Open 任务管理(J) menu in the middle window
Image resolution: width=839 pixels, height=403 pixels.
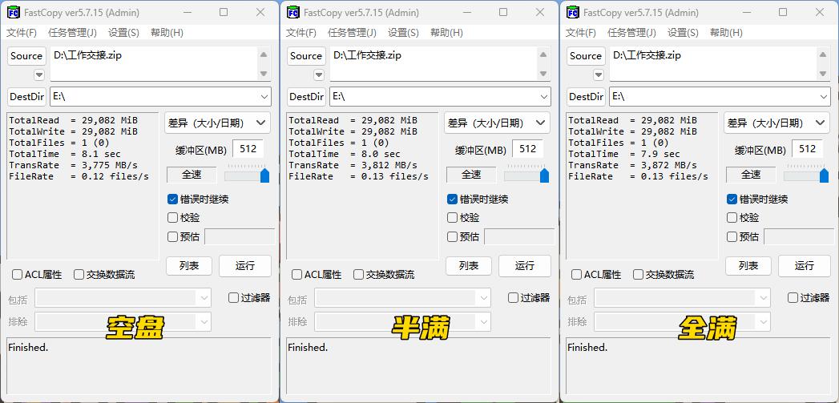click(x=352, y=33)
